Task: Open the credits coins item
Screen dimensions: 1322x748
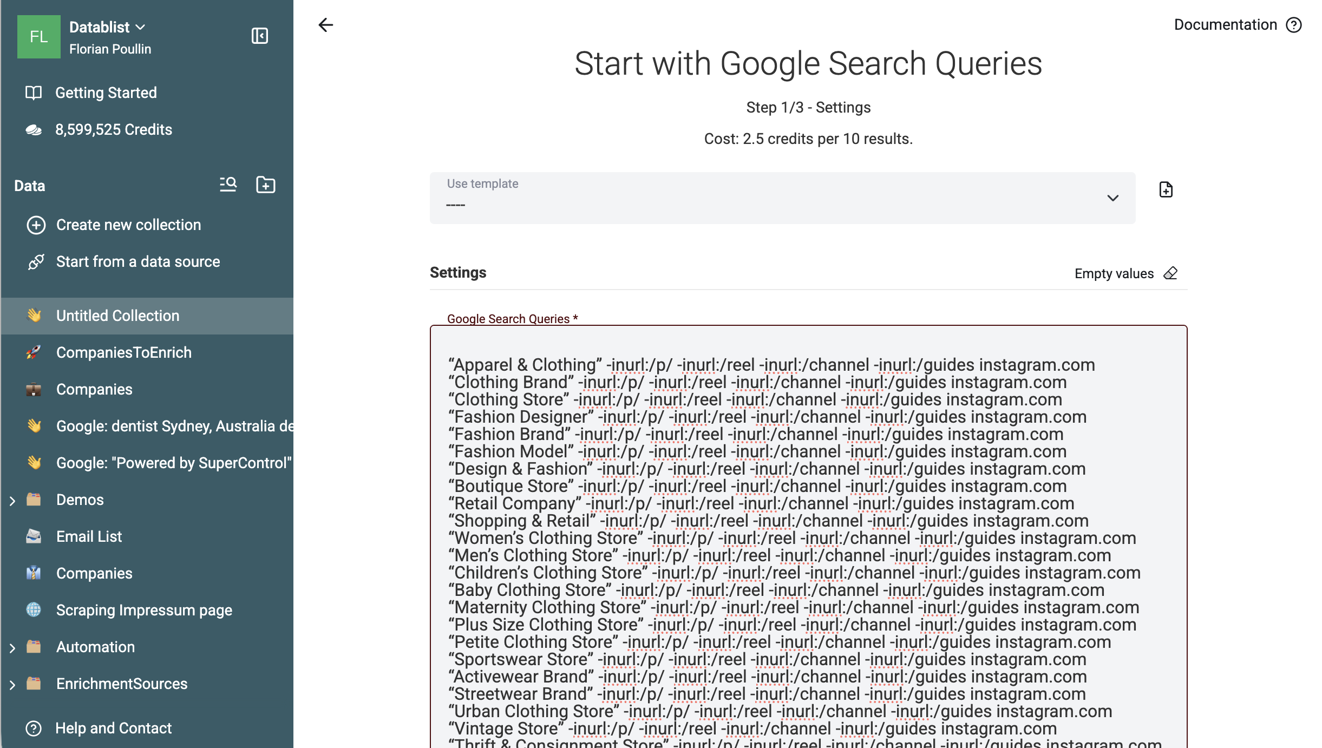Action: 114,129
